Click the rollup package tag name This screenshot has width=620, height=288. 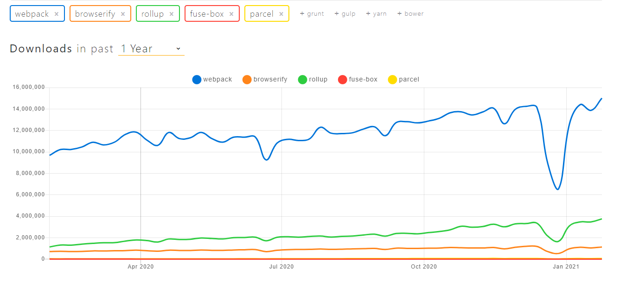[x=153, y=14]
